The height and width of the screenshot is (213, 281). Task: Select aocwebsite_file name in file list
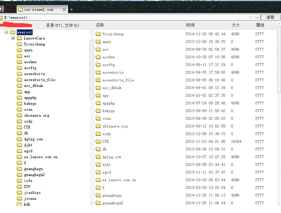(118, 80)
